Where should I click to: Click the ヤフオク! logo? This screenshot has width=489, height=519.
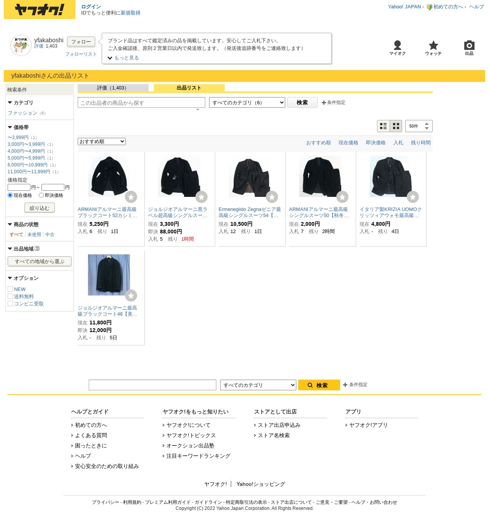pos(40,10)
